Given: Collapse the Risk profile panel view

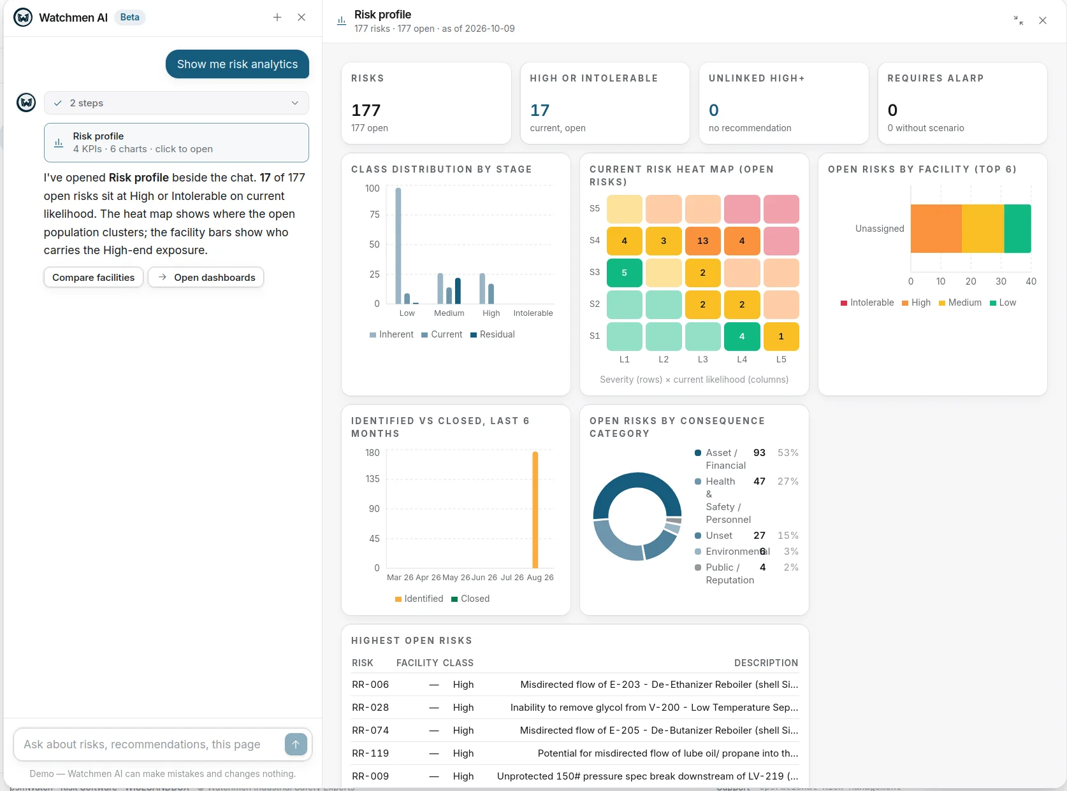Looking at the screenshot, I should click(x=1019, y=20).
